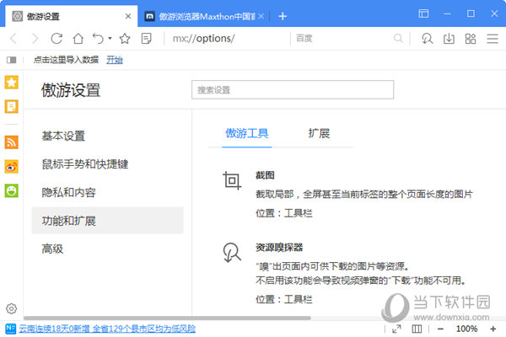Switch to the Maxthon中国 browser tab
506x337 pixels.
point(202,16)
